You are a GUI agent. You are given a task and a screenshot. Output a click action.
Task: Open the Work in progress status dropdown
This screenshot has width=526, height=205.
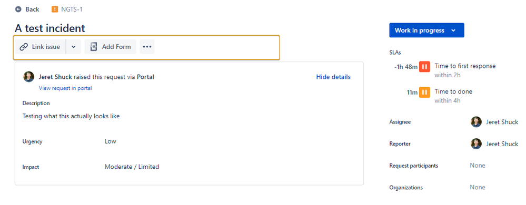426,30
